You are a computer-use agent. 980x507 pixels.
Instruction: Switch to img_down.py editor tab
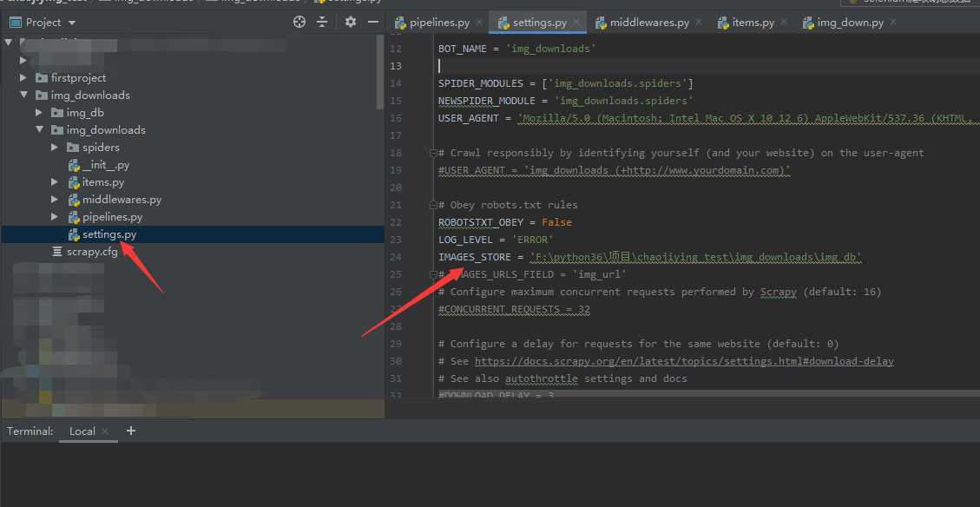click(x=850, y=23)
